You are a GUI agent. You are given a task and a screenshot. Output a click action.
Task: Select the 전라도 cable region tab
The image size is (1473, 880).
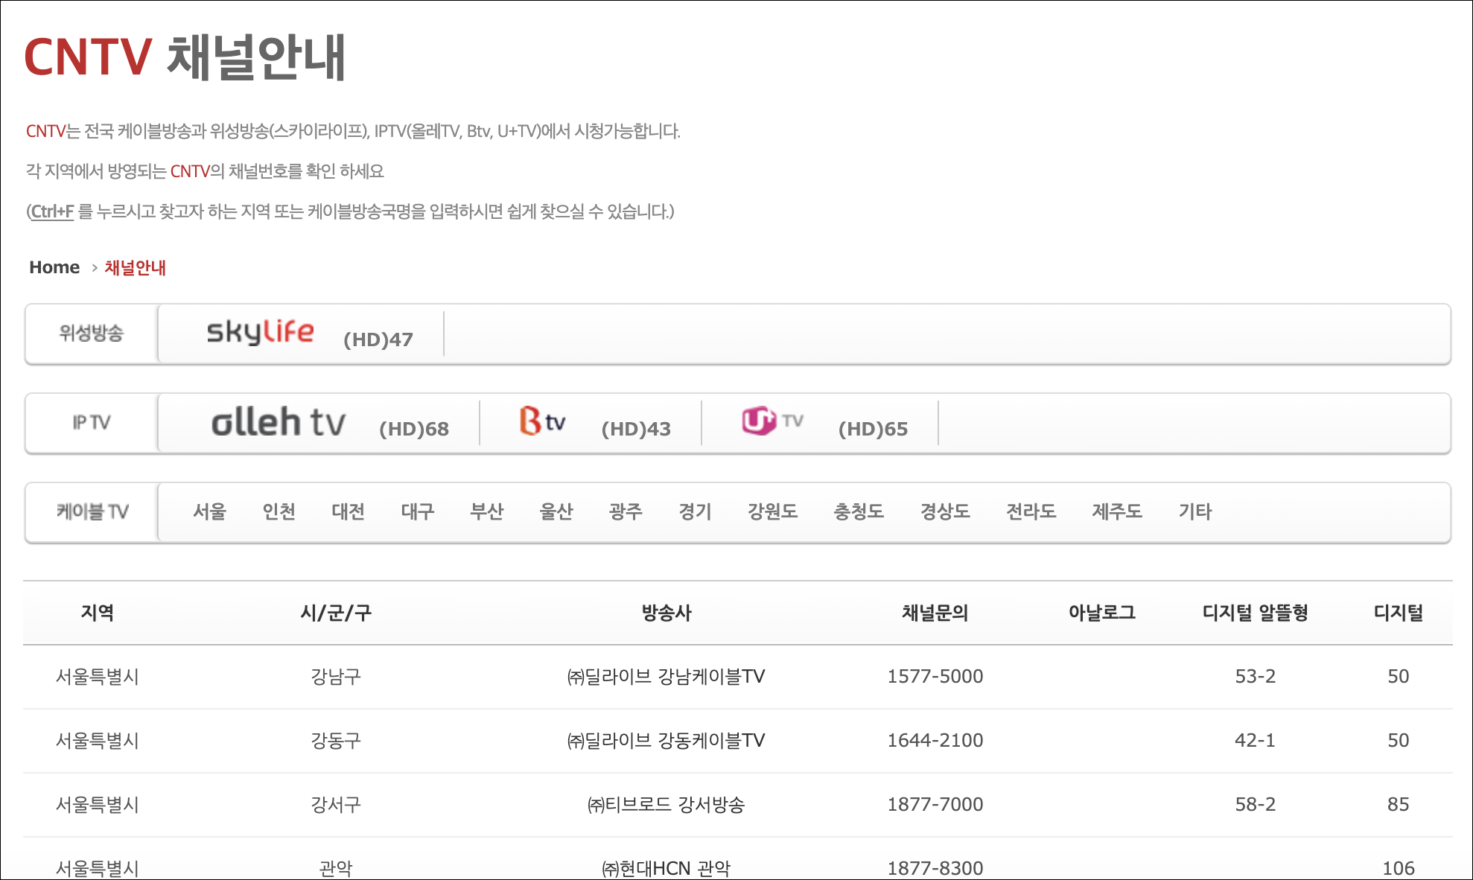click(x=1031, y=511)
